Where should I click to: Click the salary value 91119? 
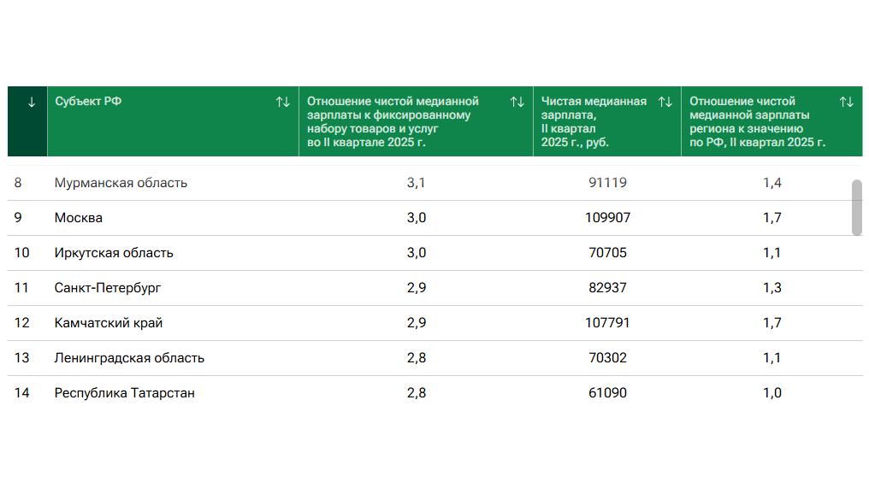607,183
